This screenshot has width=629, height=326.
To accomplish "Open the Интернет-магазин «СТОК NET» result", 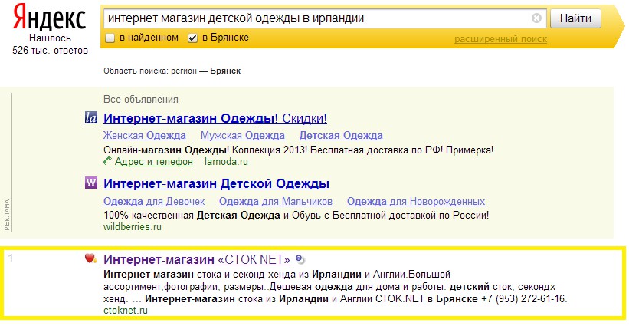I will (197, 260).
